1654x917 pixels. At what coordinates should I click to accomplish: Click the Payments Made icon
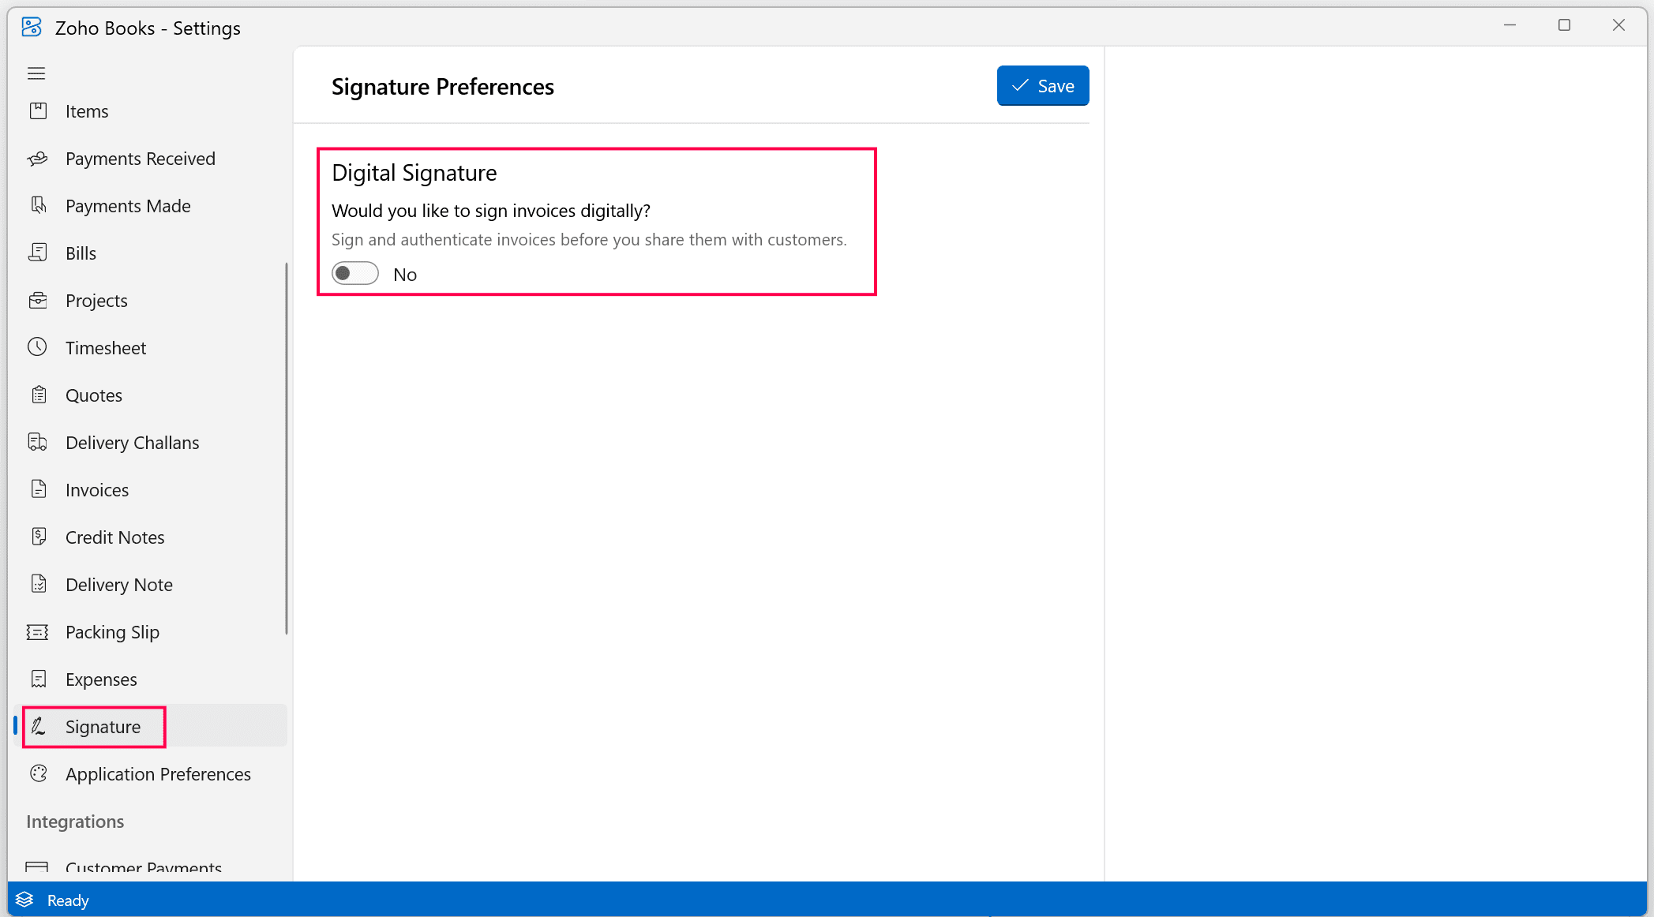[39, 205]
